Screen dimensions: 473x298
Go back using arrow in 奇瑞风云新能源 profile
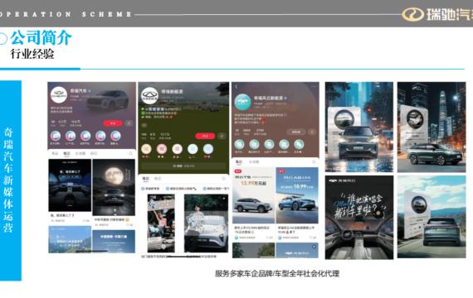[x=236, y=87]
